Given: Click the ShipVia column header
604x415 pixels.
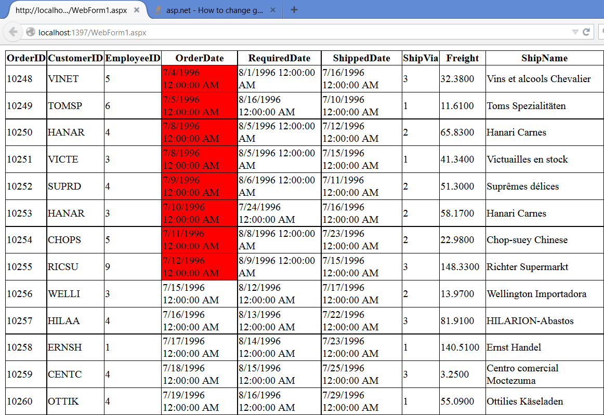Looking at the screenshot, I should [x=421, y=58].
